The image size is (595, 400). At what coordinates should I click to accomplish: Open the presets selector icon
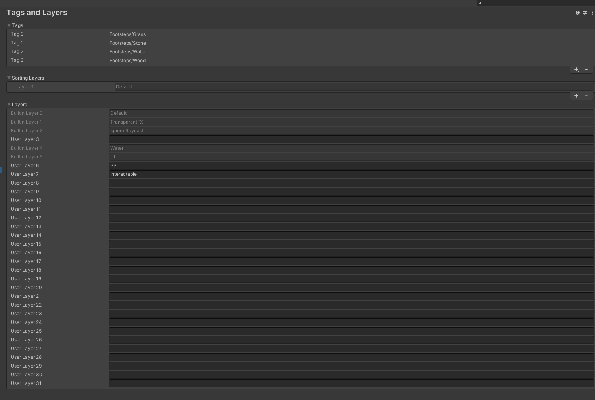click(x=585, y=13)
